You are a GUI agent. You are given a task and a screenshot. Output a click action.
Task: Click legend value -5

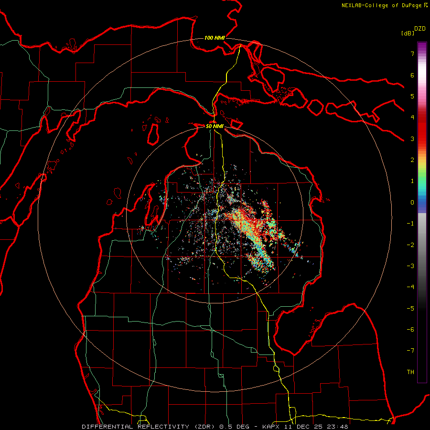click(410, 309)
